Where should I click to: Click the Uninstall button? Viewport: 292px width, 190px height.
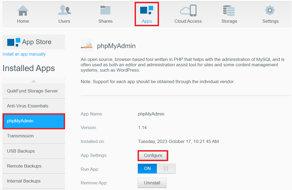(x=152, y=183)
